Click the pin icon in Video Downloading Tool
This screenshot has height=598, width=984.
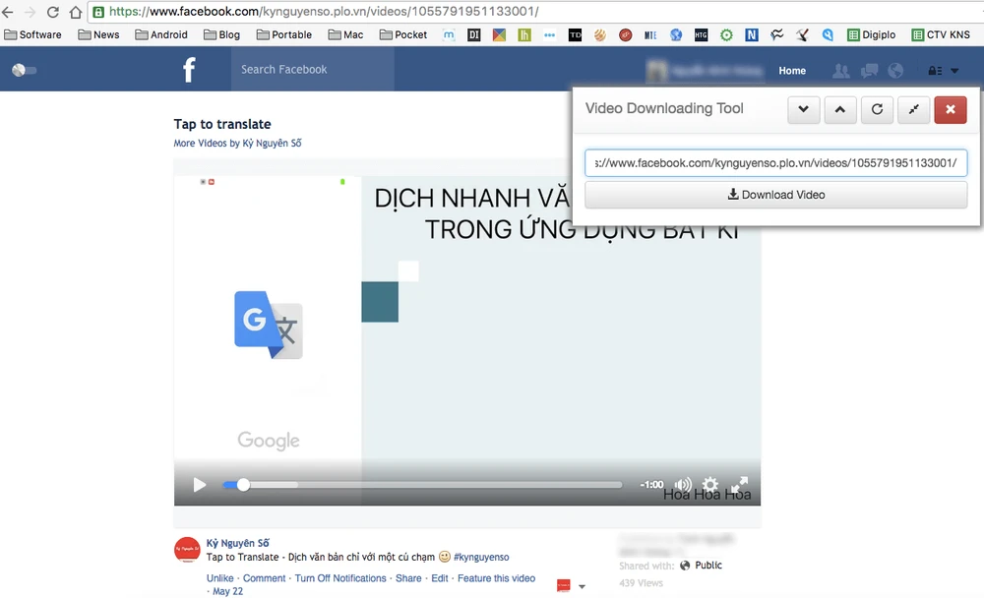point(913,109)
